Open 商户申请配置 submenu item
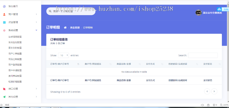The image size is (229, 108). (15, 70)
